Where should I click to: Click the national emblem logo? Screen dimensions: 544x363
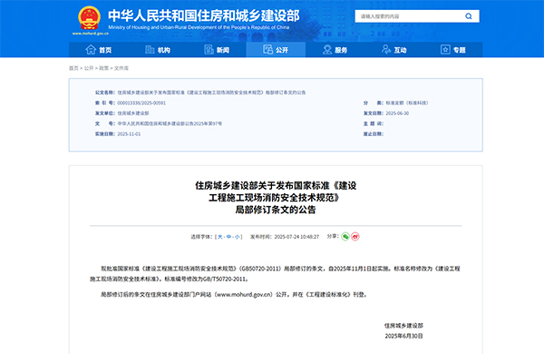(x=88, y=18)
